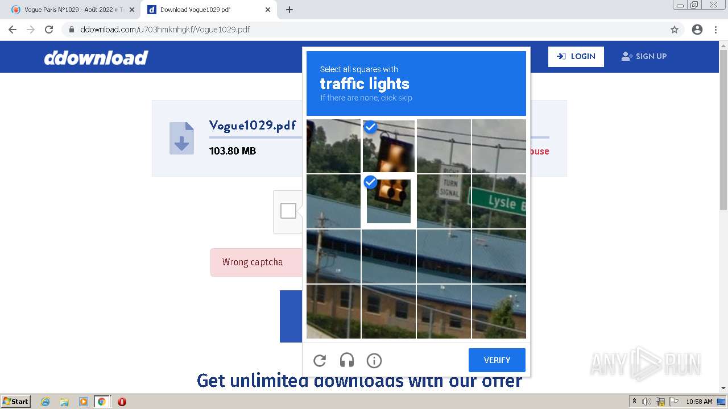Click the red Opera-style taskbar icon
Image resolution: width=728 pixels, height=409 pixels.
pos(122,402)
